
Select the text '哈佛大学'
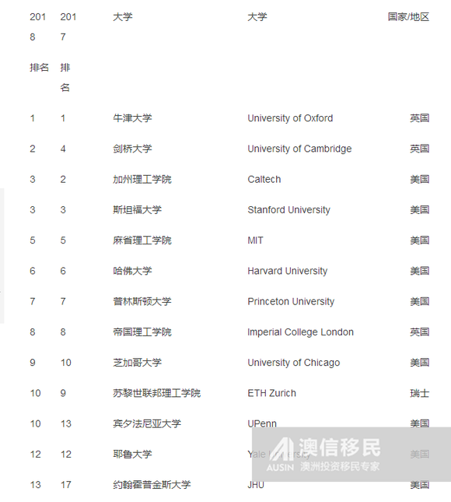(132, 271)
